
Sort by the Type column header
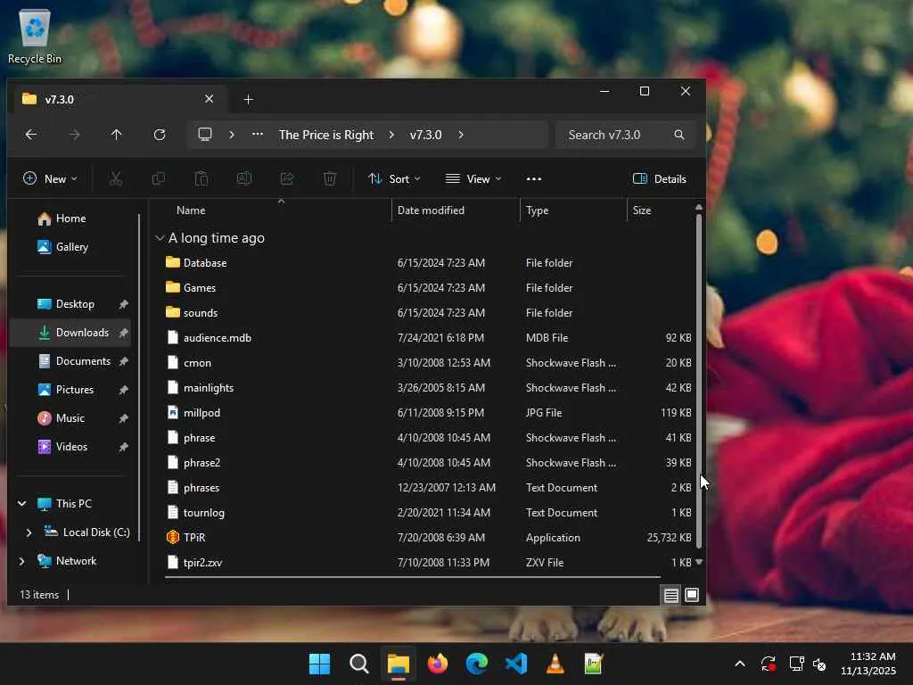537,210
